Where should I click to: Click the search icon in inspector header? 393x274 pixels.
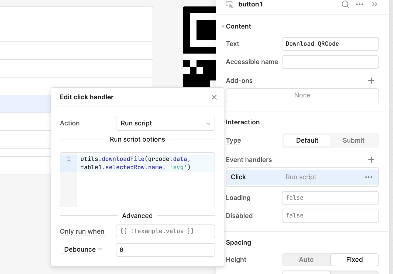(345, 4)
